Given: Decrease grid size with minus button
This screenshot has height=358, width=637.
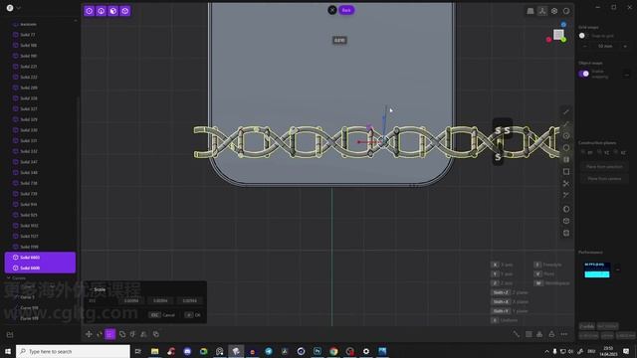Looking at the screenshot, I should pos(584,47).
